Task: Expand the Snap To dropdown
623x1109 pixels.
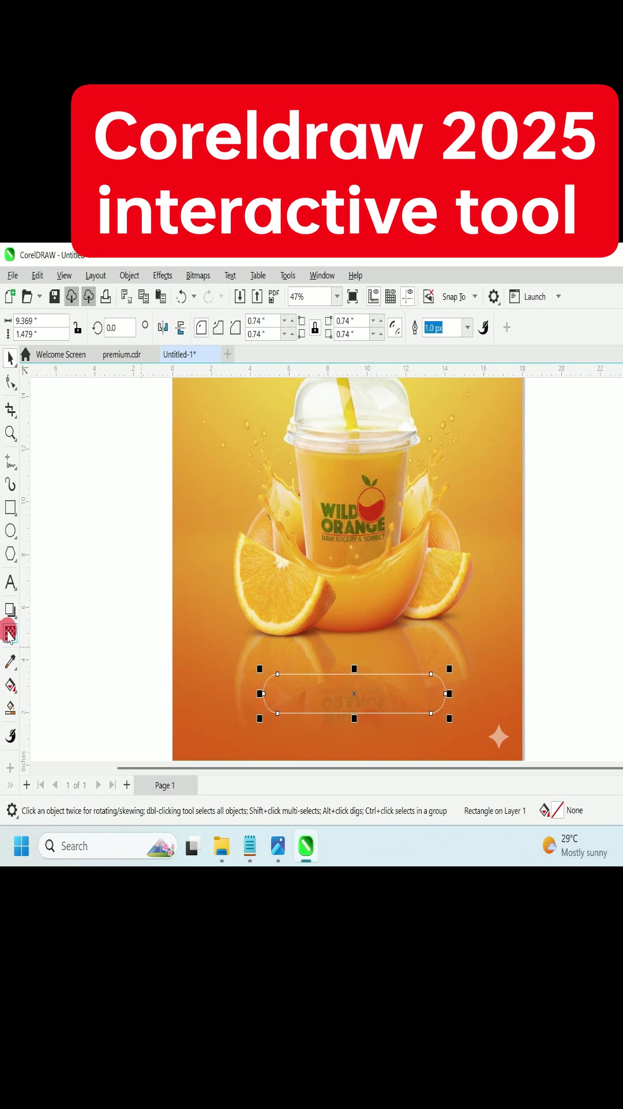Action: pyautogui.click(x=475, y=297)
